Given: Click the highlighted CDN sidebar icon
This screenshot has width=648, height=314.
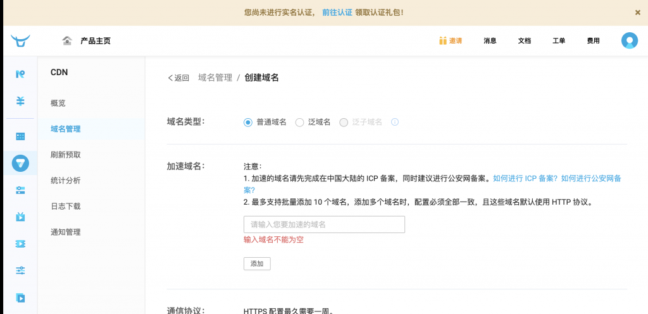Looking at the screenshot, I should click(20, 163).
